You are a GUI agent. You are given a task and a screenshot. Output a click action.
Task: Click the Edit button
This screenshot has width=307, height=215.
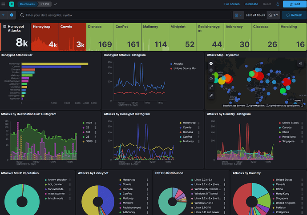pos(294,4)
